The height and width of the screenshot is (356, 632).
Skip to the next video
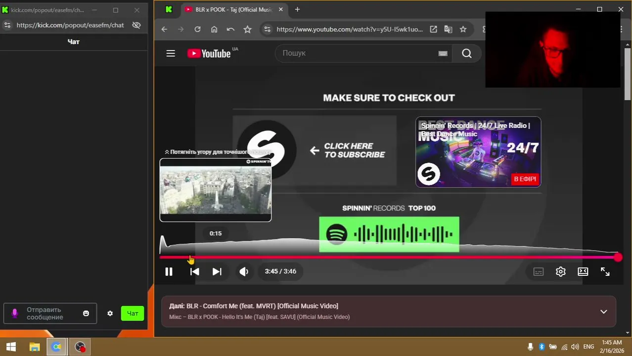[x=217, y=271]
